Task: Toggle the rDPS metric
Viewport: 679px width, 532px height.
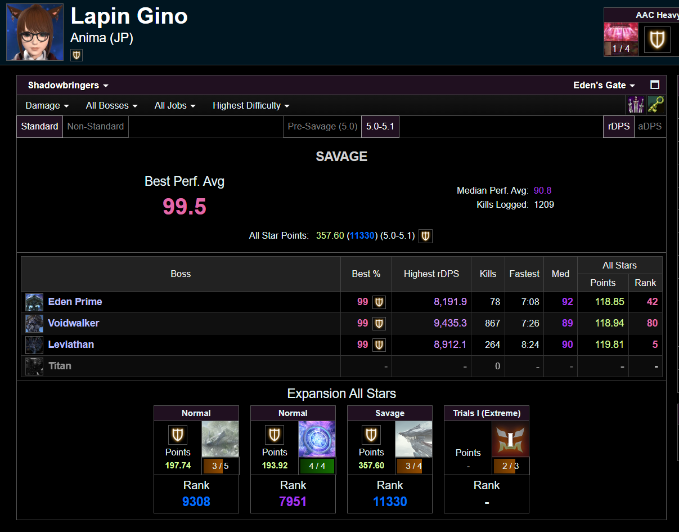Action: pyautogui.click(x=619, y=127)
